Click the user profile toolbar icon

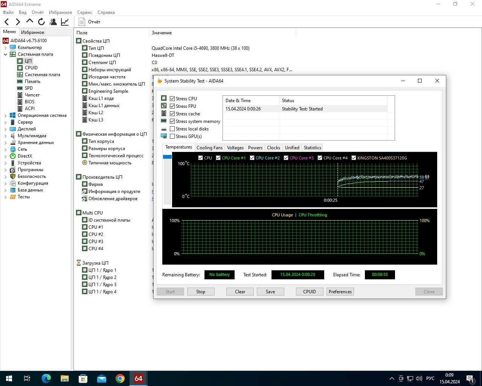pyautogui.click(x=53, y=22)
